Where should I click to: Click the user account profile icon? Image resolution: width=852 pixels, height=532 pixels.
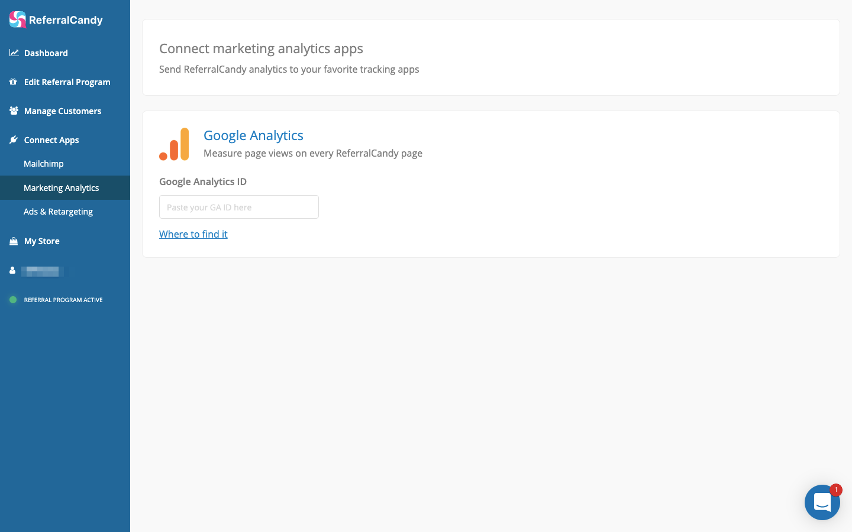(x=12, y=271)
